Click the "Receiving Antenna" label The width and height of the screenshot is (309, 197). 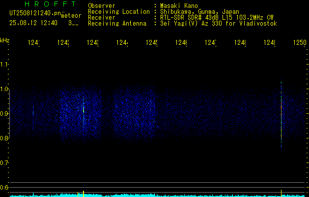[117, 24]
